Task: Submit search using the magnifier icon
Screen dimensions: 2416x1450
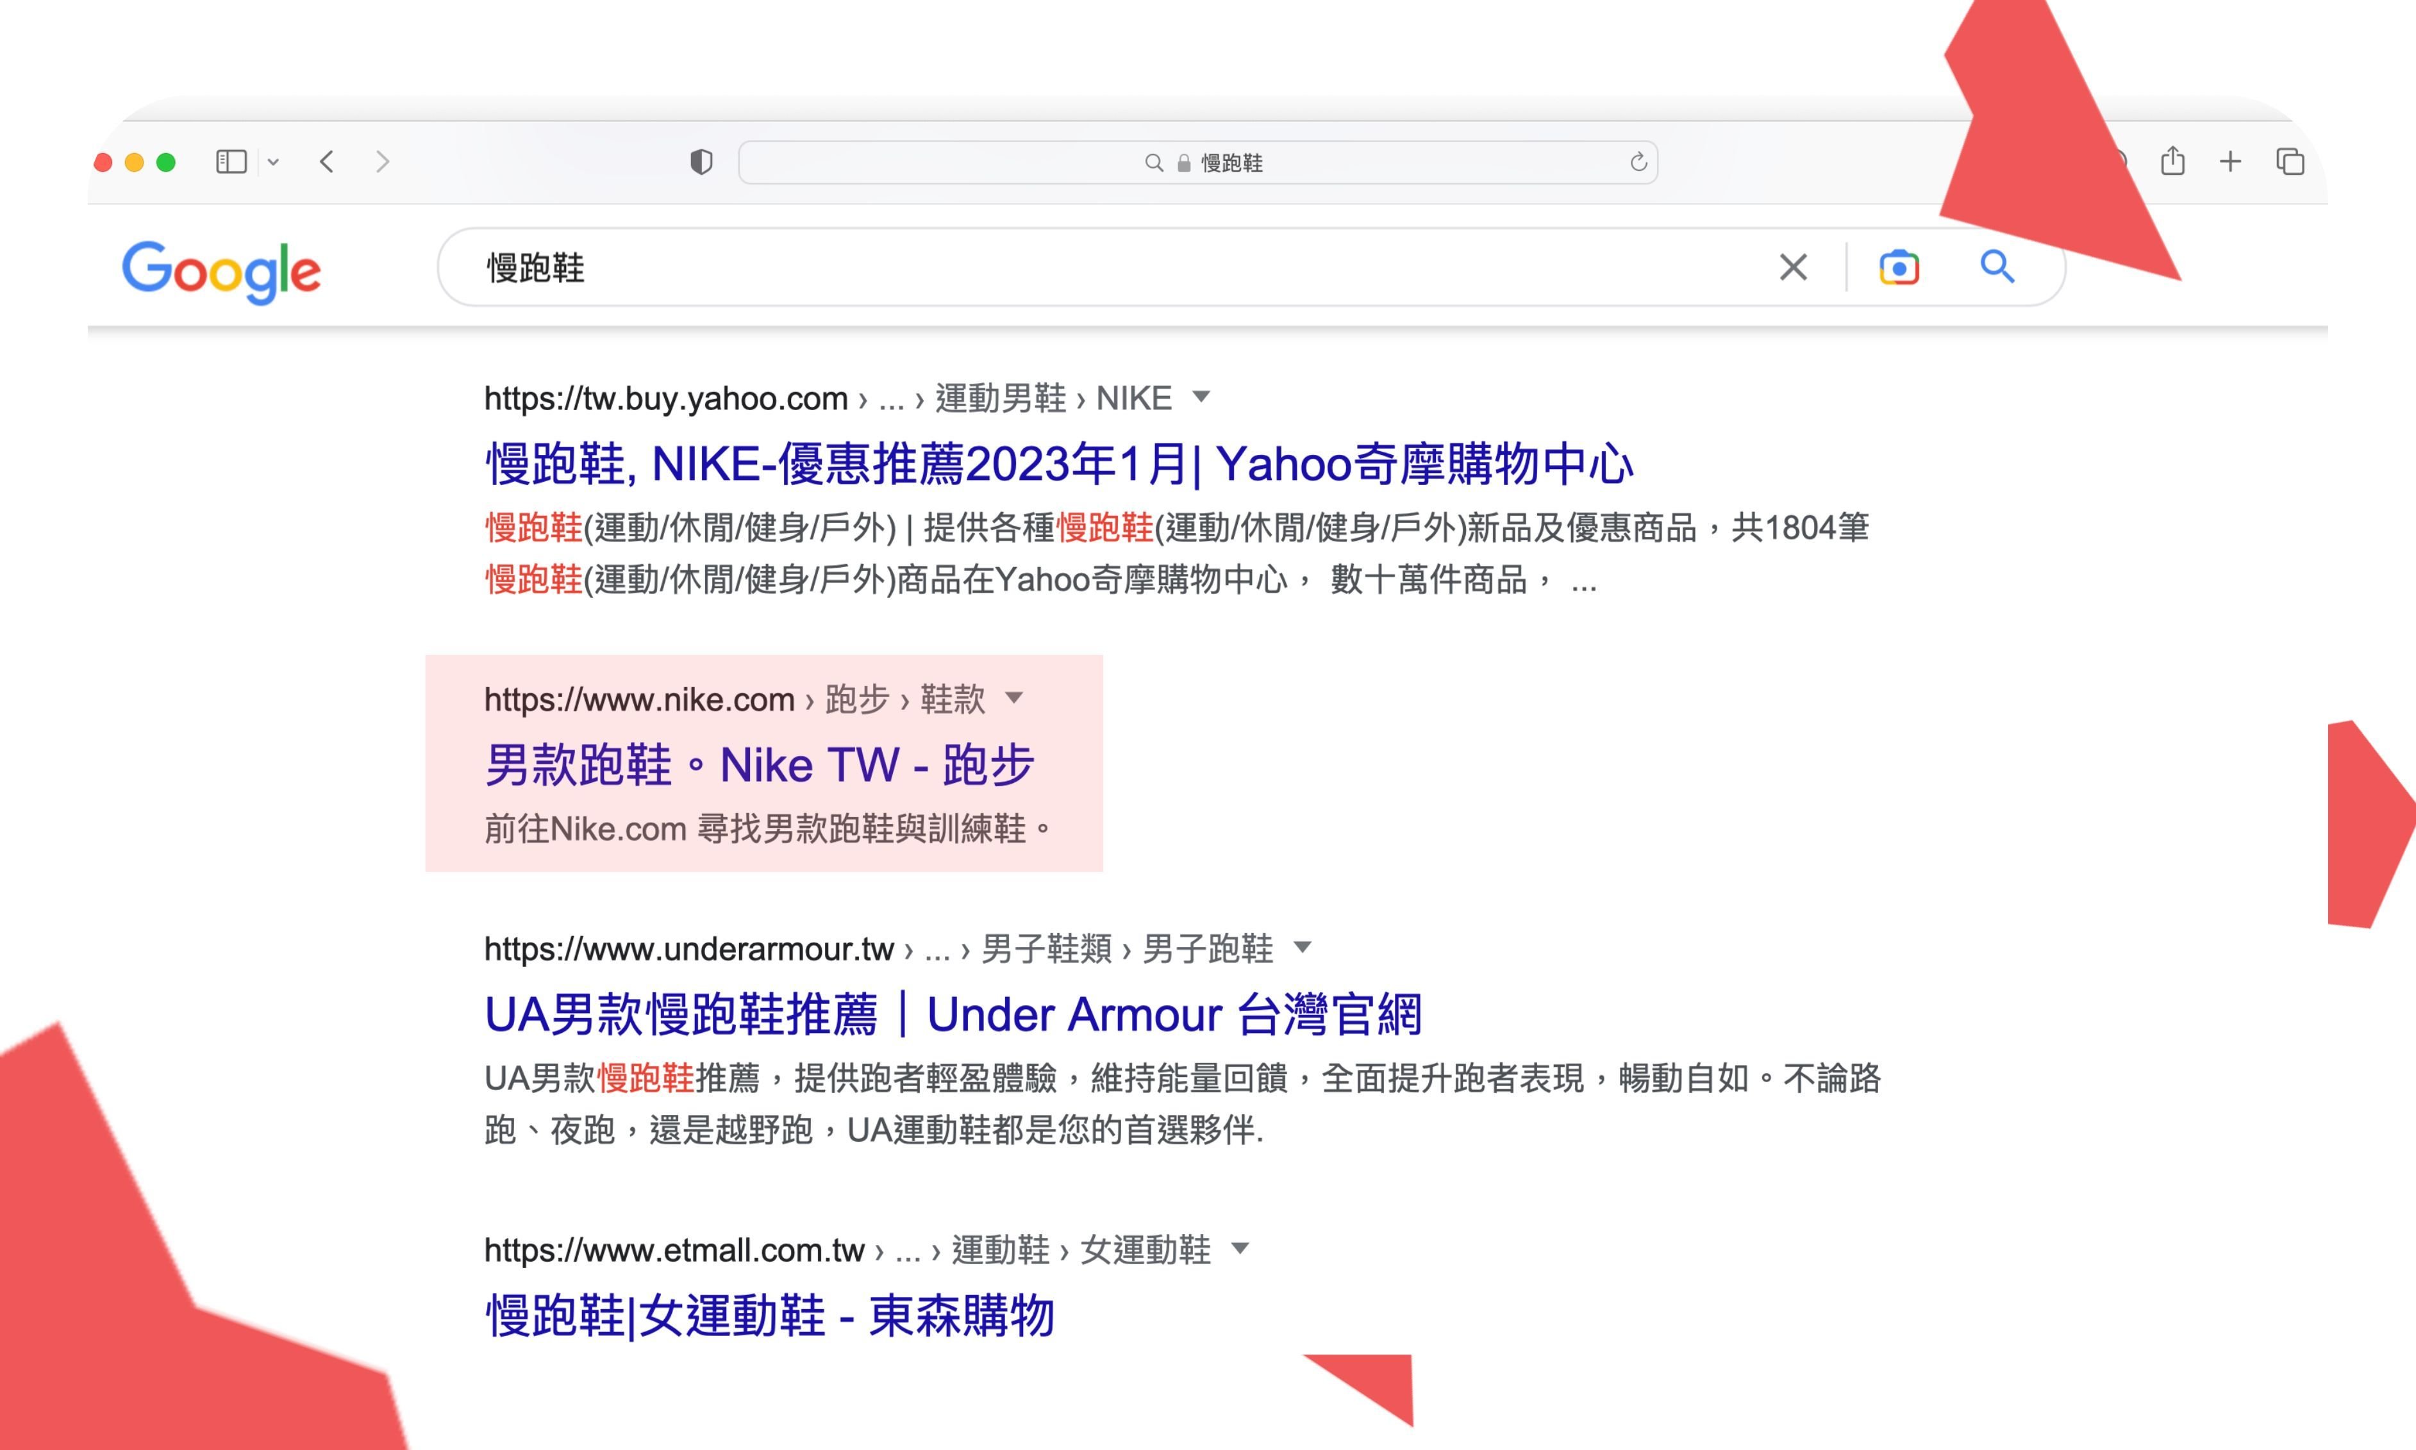Action: [1997, 266]
